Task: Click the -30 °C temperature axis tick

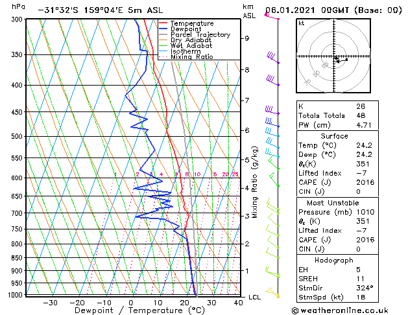Action: [50, 303]
